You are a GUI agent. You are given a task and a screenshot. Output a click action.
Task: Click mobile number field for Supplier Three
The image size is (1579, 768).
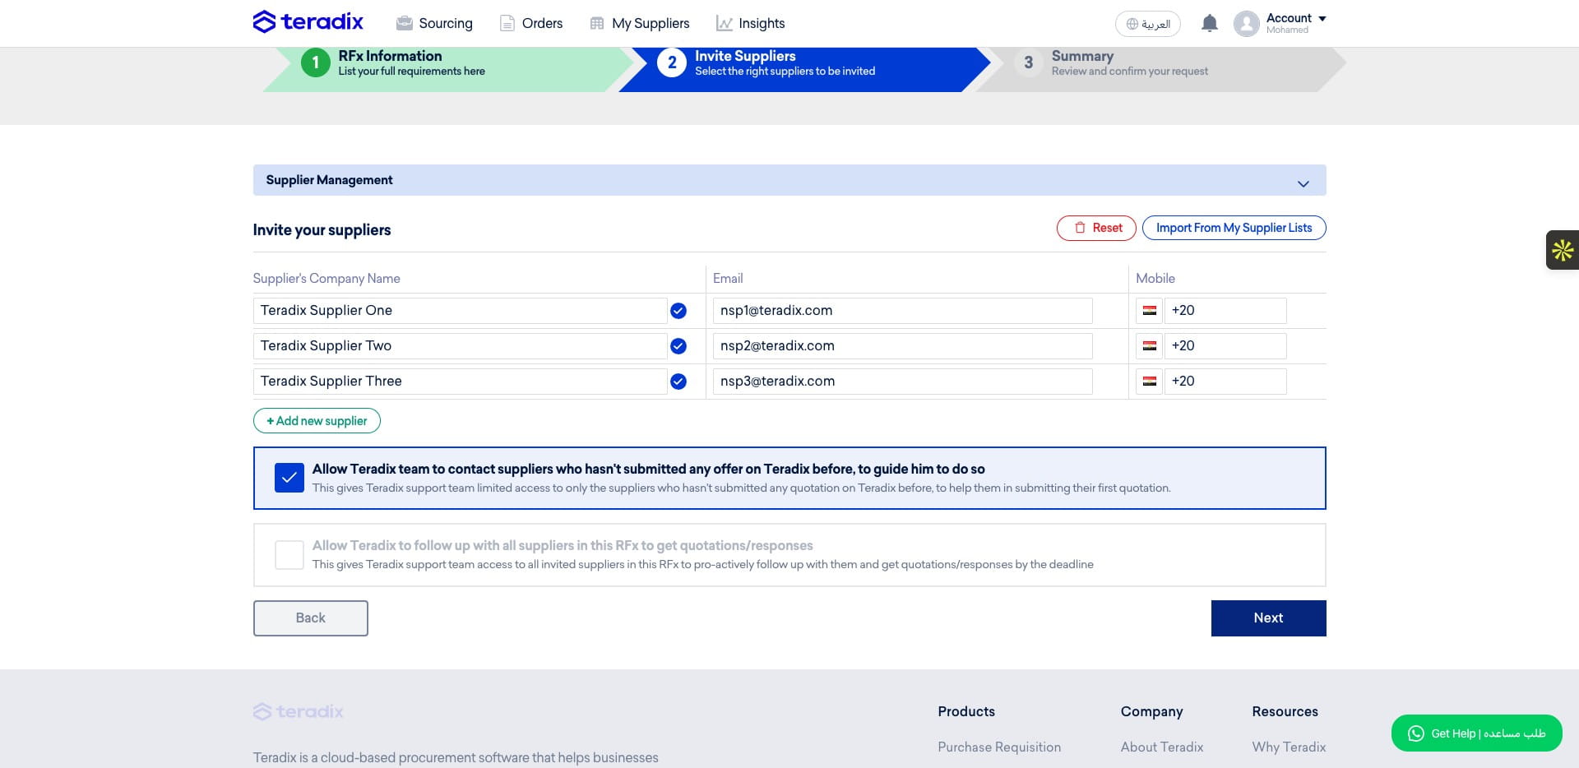1225,382
